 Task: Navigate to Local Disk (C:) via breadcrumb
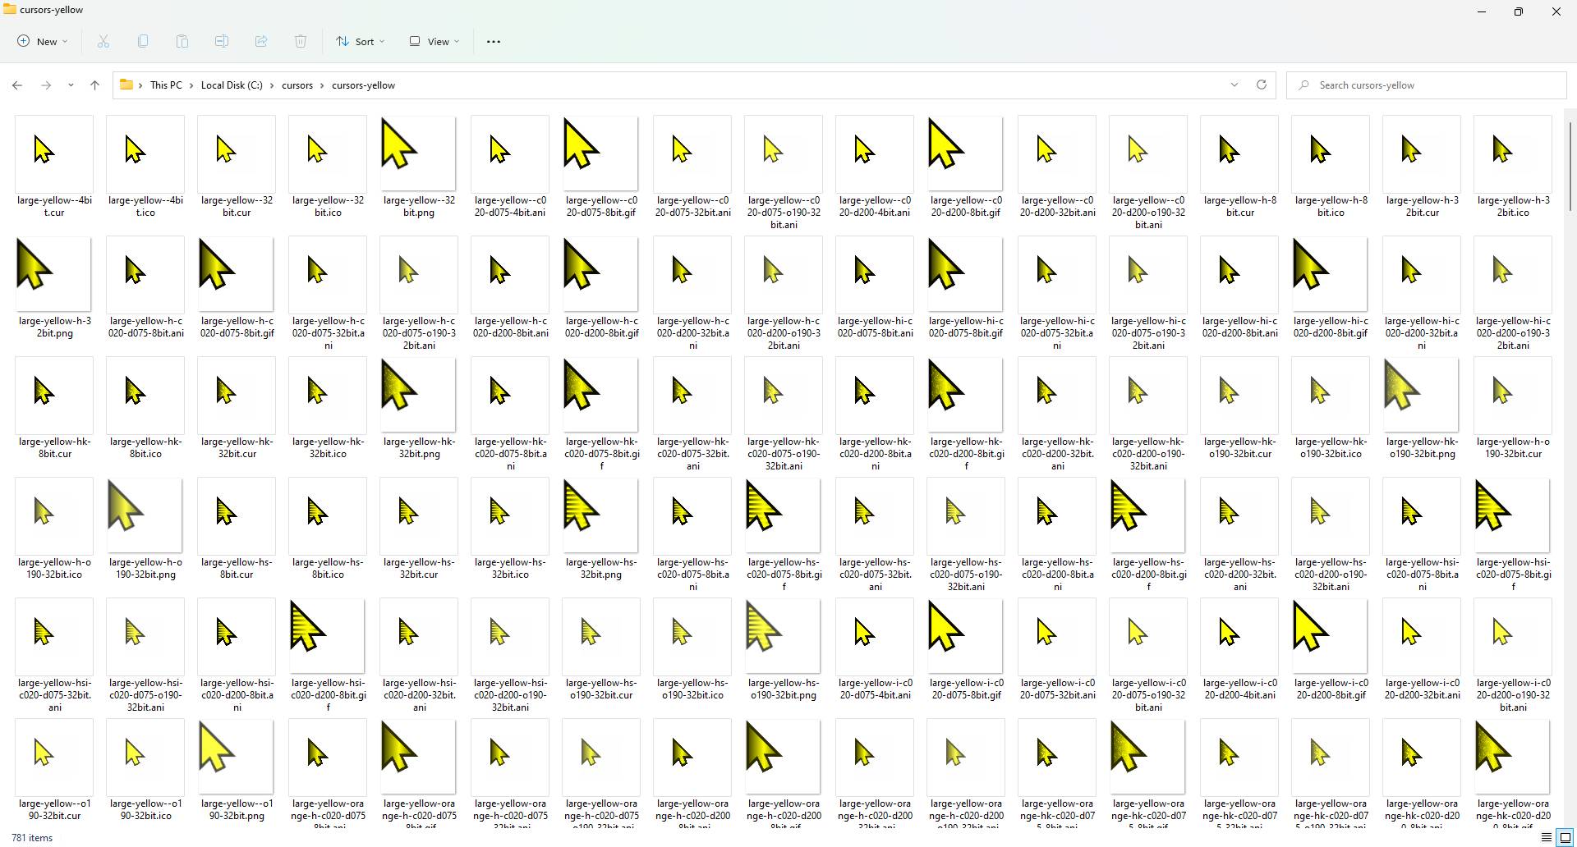[230, 85]
